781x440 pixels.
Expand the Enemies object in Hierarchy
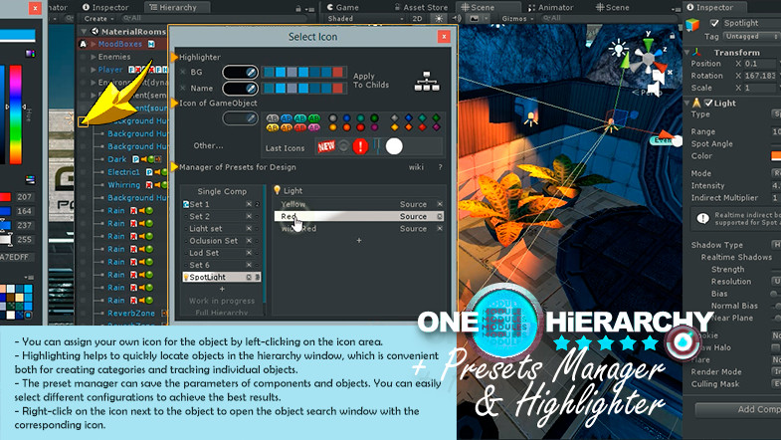[x=94, y=57]
